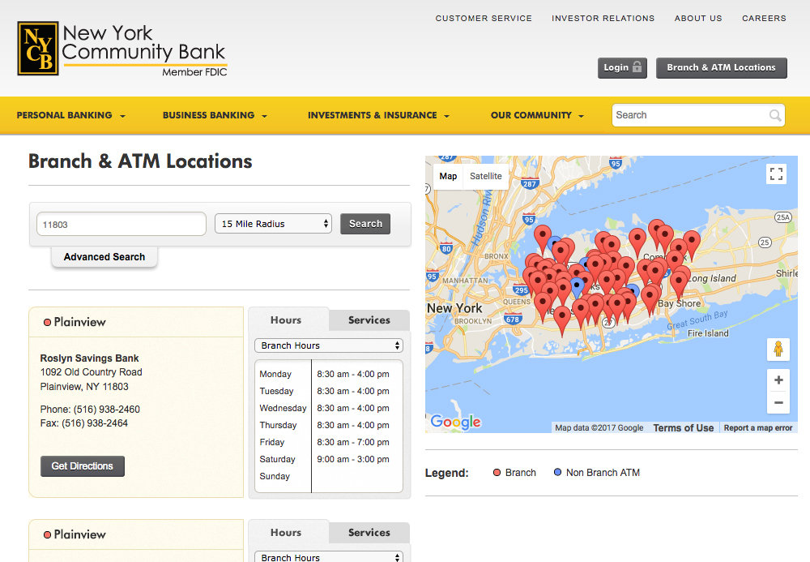Click the phone number (516) 938-2460
810x562 pixels.
click(106, 410)
